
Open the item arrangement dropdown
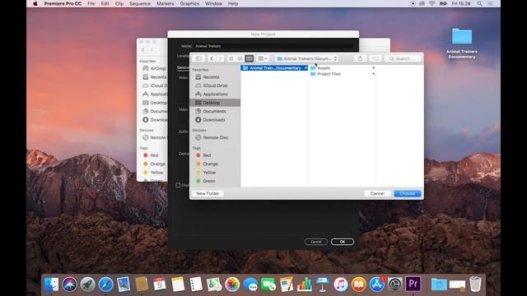[262, 58]
